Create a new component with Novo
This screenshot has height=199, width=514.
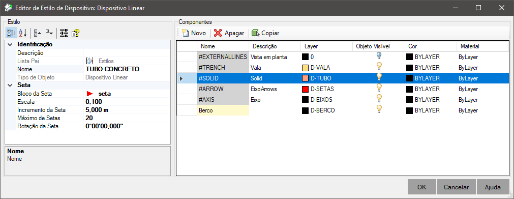pyautogui.click(x=194, y=33)
